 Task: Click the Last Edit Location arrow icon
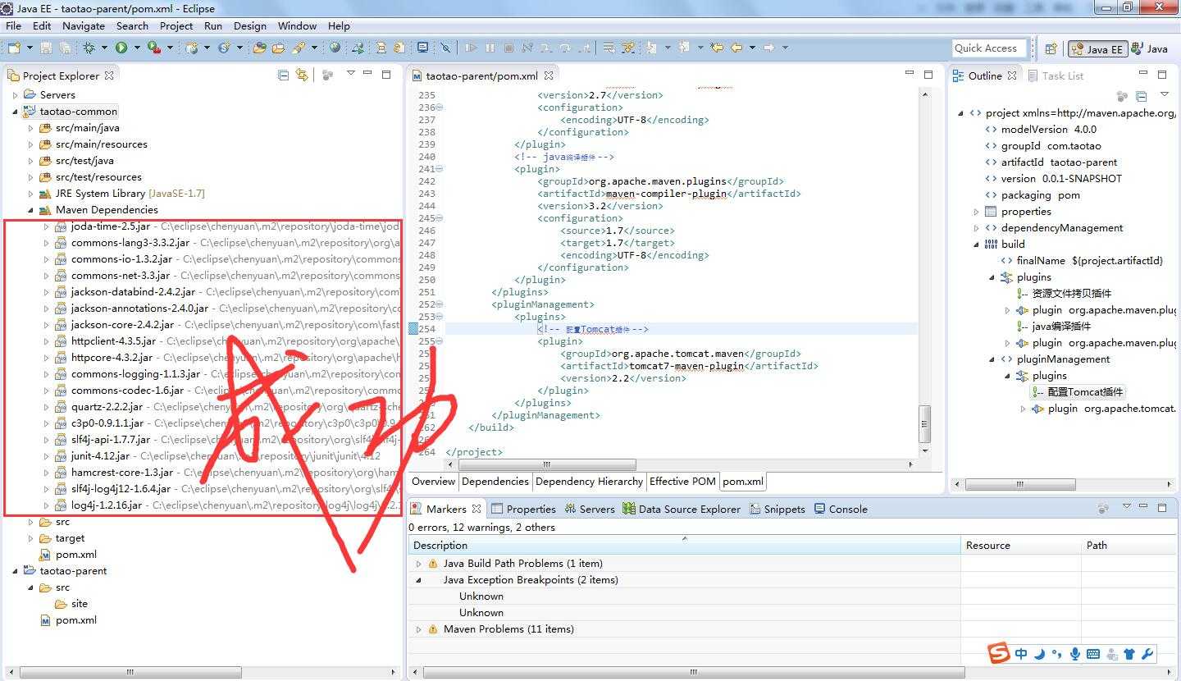pyautogui.click(x=717, y=48)
